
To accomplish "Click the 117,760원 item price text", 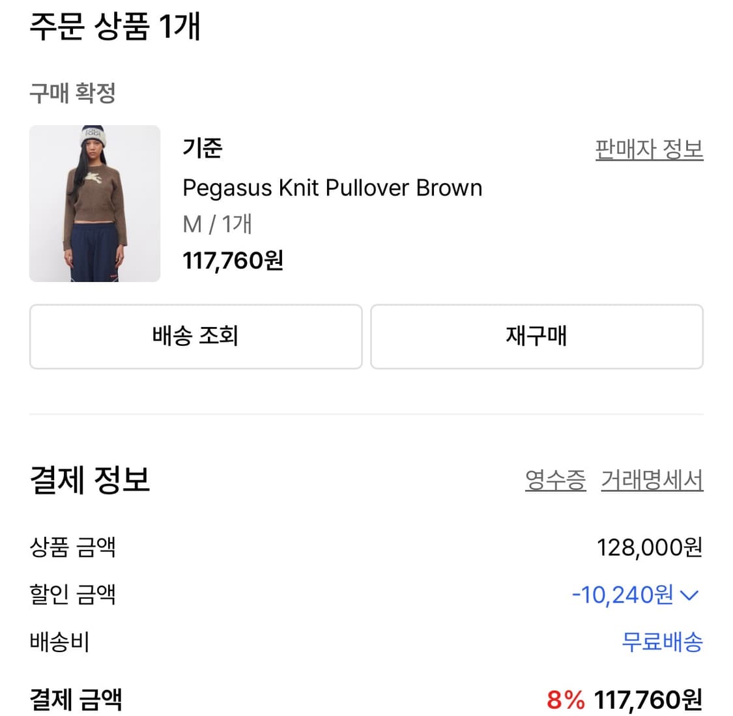I will coord(233,260).
